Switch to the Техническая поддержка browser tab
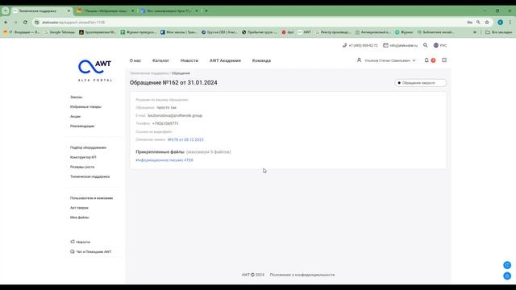Screen dimensions: 516x290 coord(41,10)
